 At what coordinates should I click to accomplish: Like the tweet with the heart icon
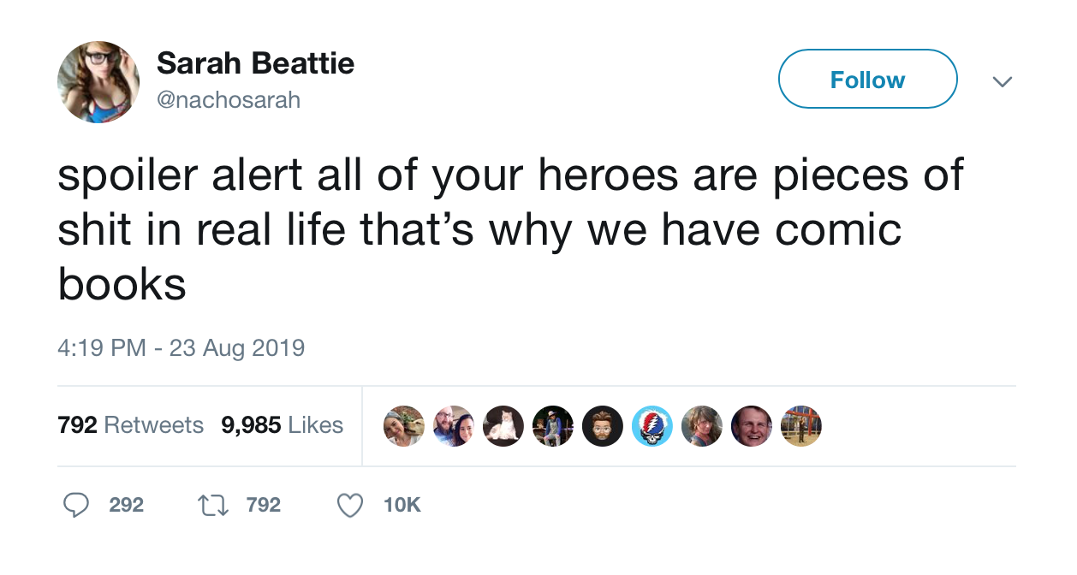349,506
